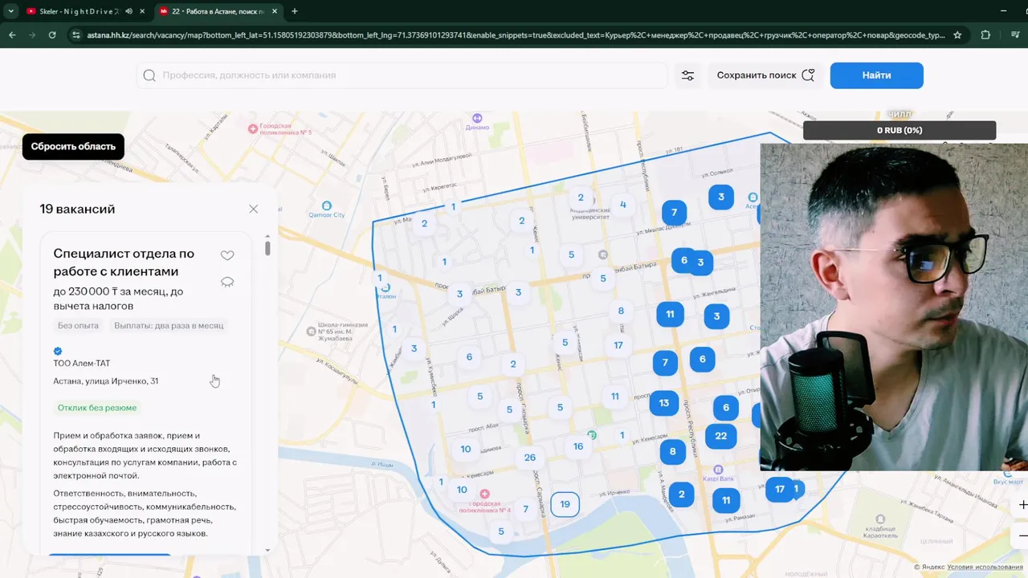1028x578 pixels.
Task: Open the search filters icon
Action: pyautogui.click(x=687, y=75)
